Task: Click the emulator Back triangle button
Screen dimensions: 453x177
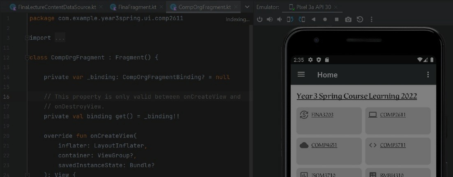Action: click(313, 19)
